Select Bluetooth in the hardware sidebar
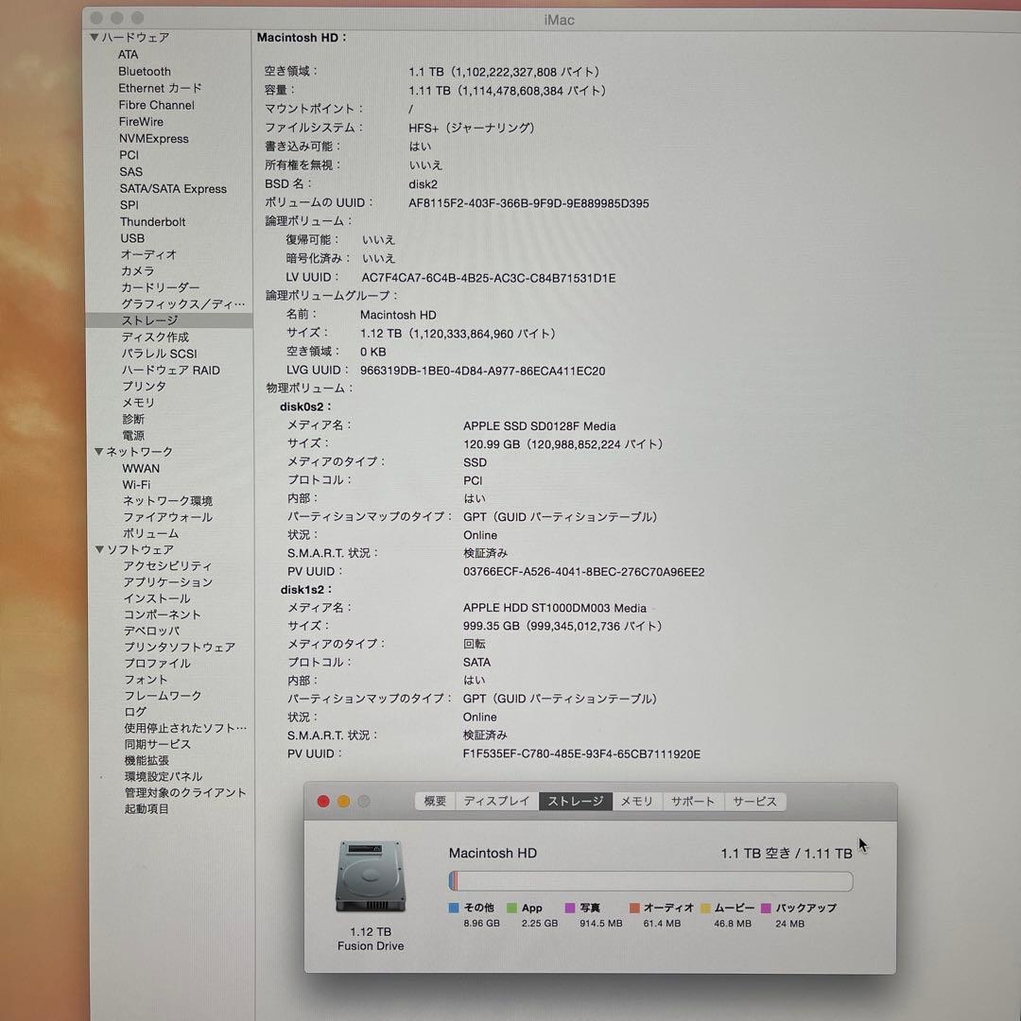This screenshot has width=1021, height=1021. pyautogui.click(x=145, y=71)
